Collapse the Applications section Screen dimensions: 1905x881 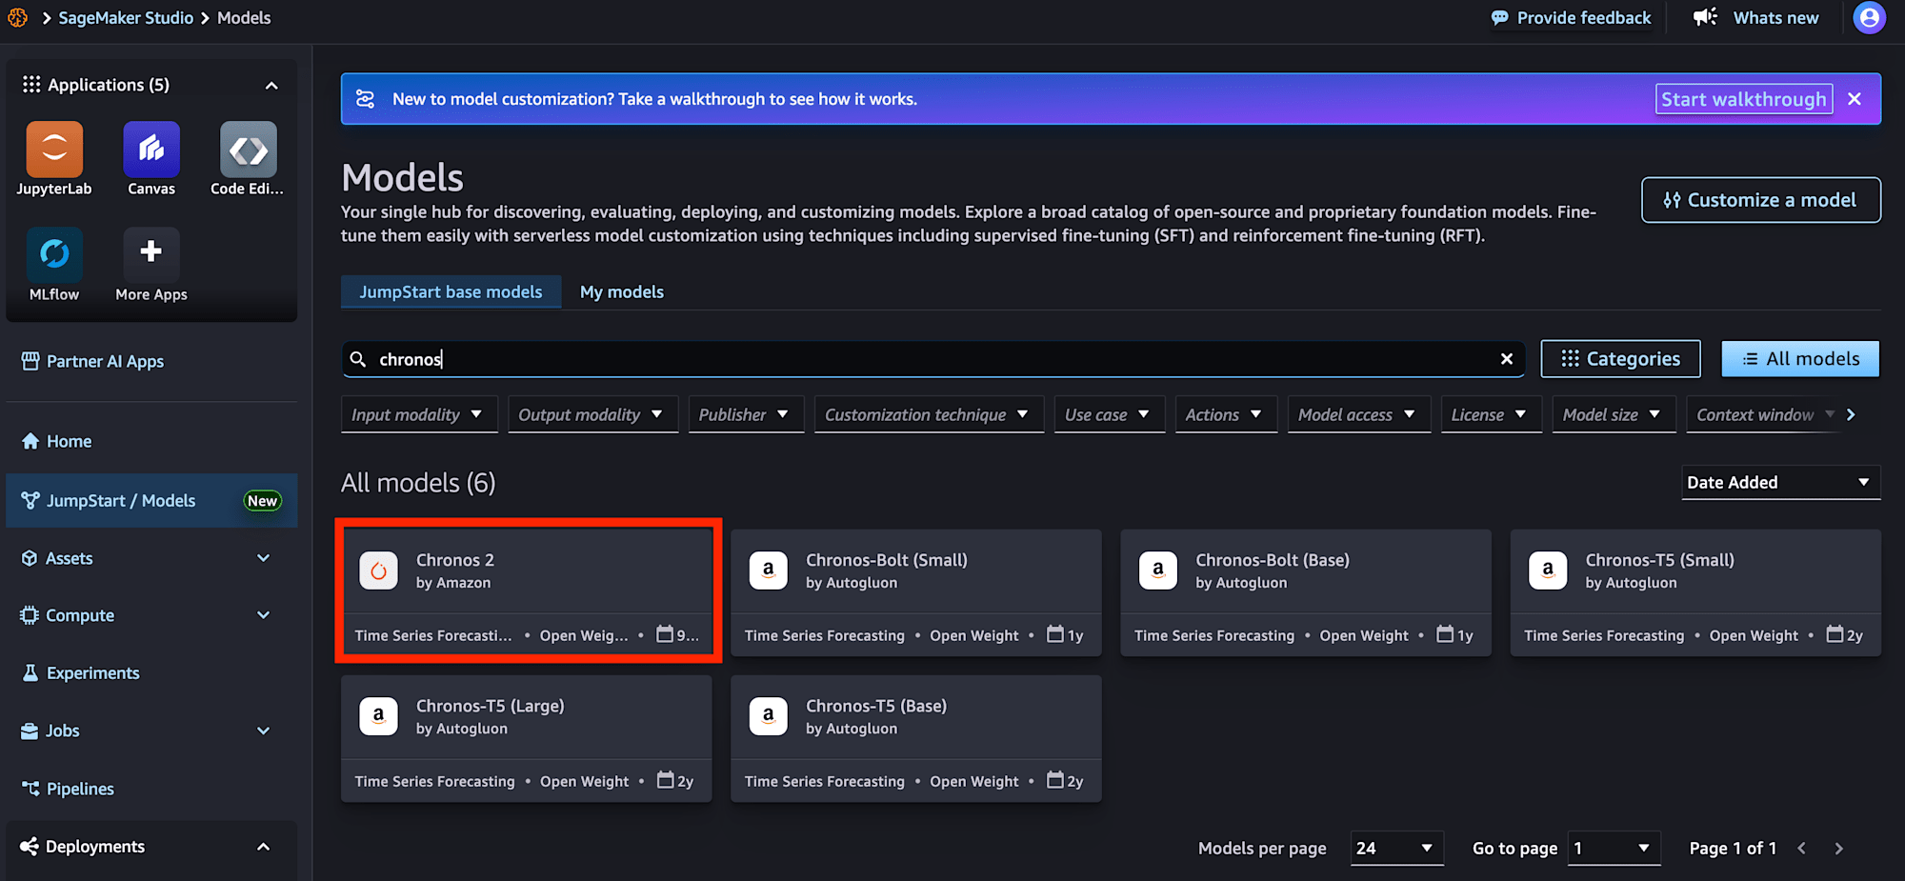pyautogui.click(x=271, y=85)
